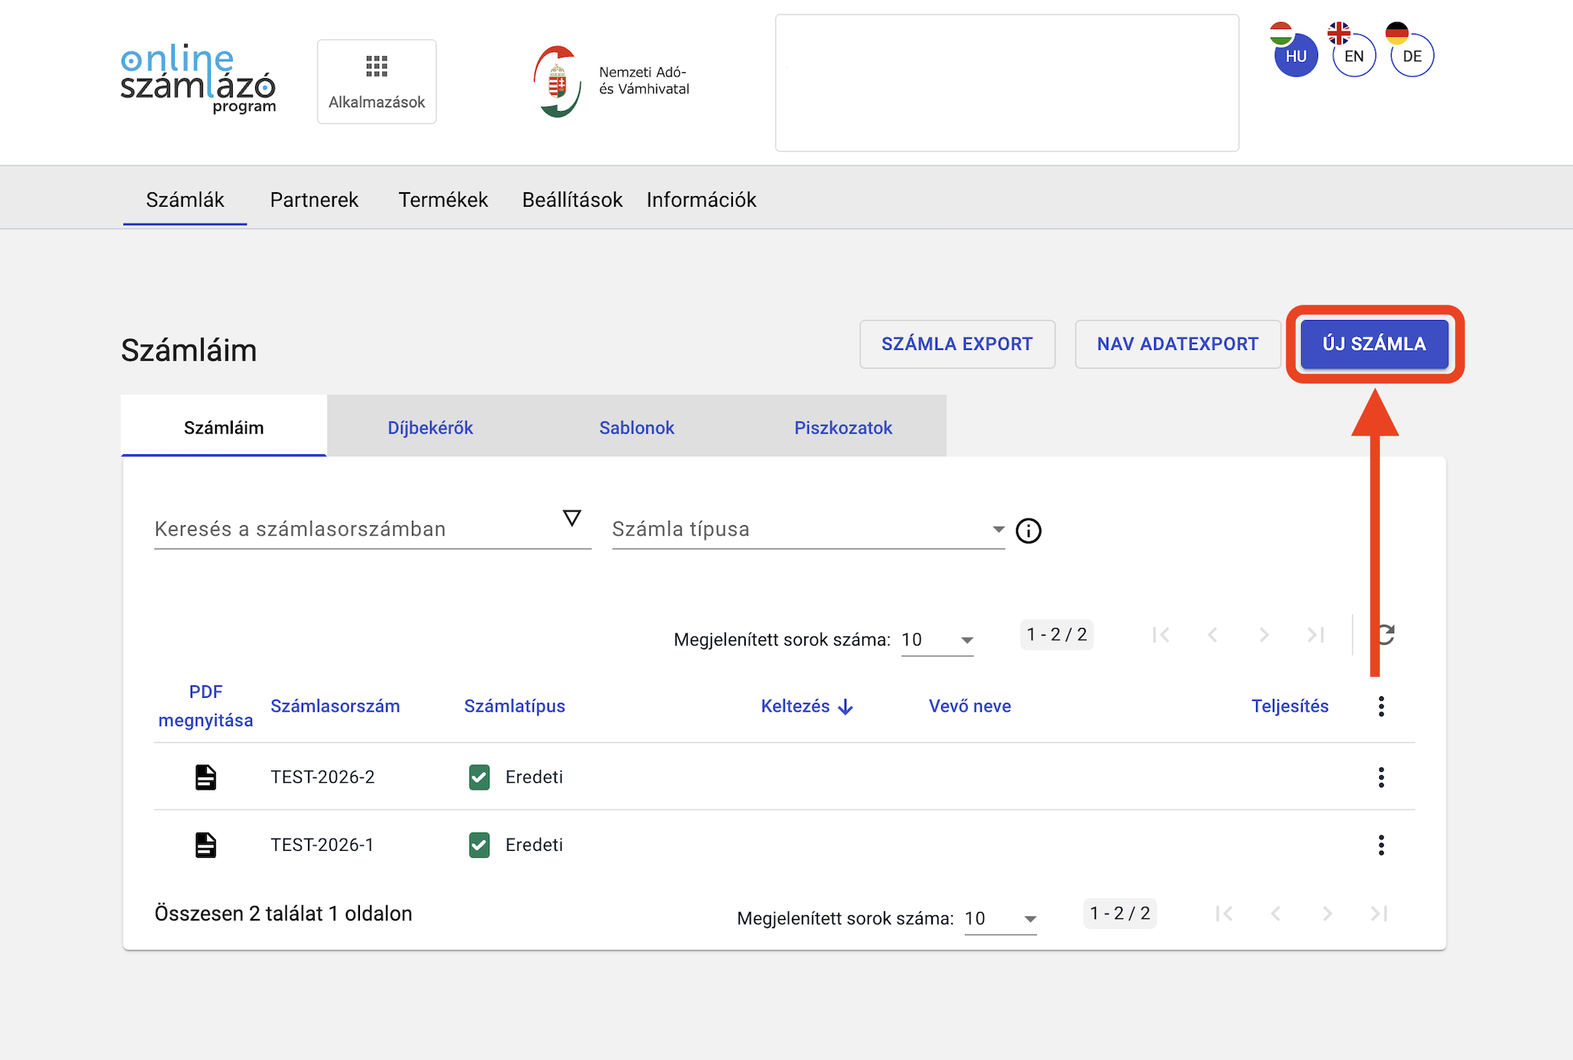This screenshot has height=1060, width=1573.
Task: Open the Partnerek menu
Action: click(314, 200)
